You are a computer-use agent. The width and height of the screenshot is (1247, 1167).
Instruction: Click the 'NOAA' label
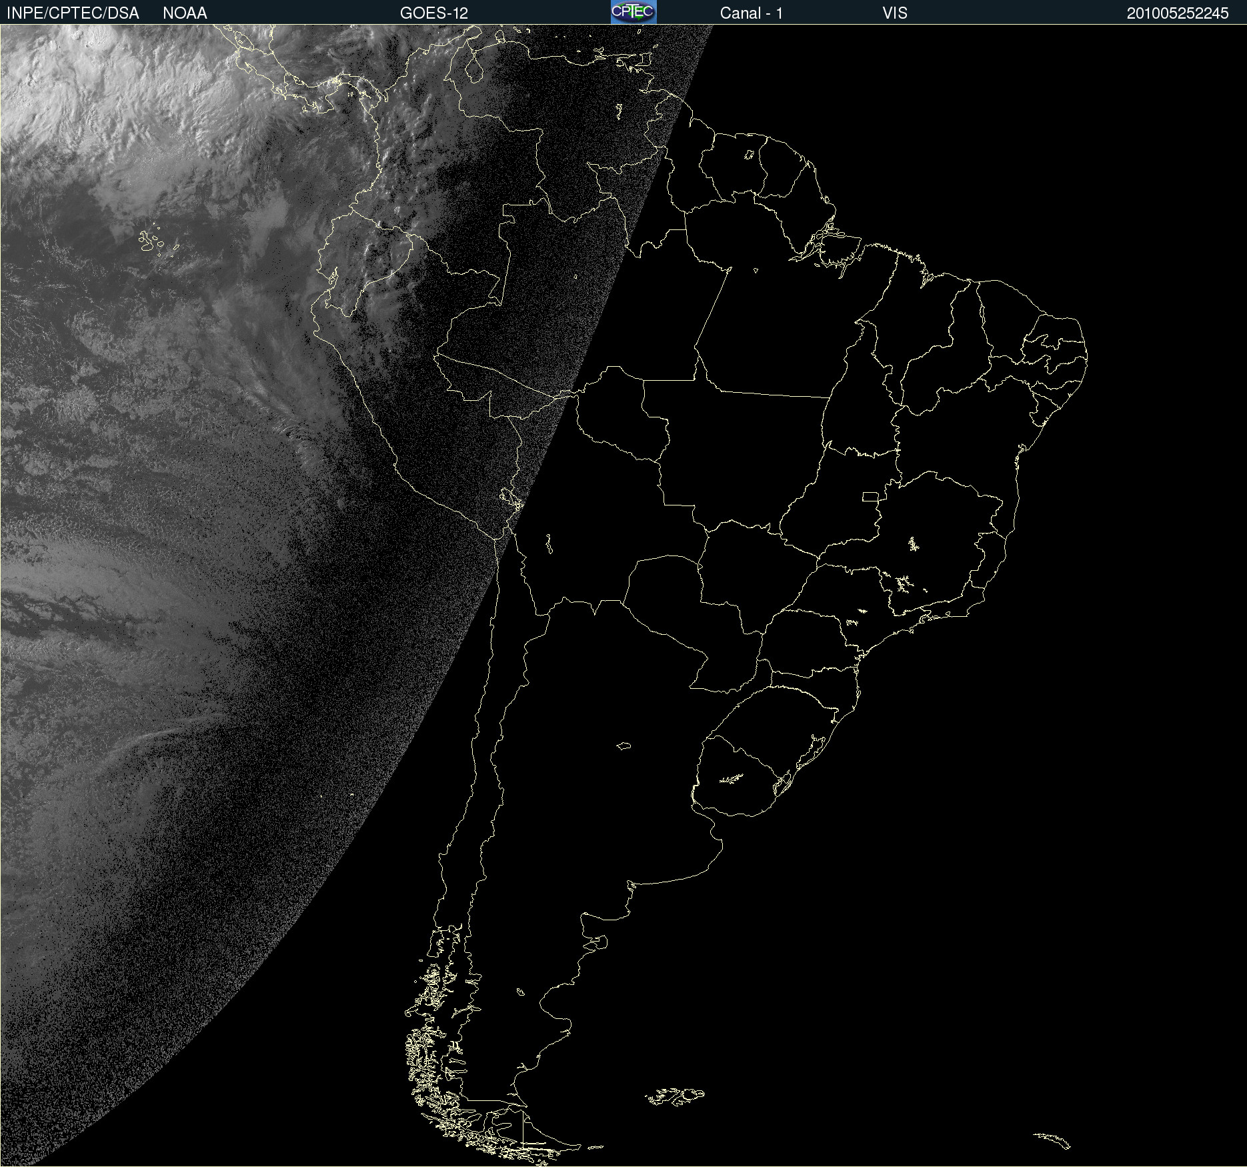click(x=185, y=13)
